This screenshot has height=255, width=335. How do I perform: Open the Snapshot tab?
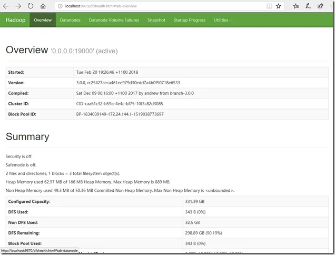click(x=156, y=20)
